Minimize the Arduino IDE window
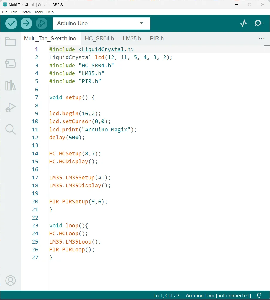This screenshot has height=300, width=270. [236, 4]
